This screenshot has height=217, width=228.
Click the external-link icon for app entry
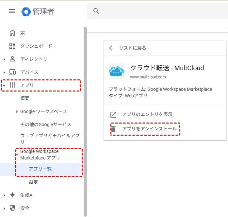pyautogui.click(x=113, y=115)
